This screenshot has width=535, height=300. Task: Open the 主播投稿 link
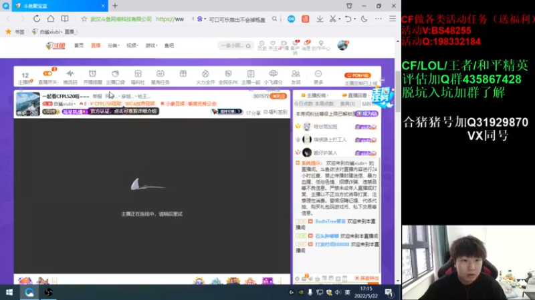click(x=314, y=95)
